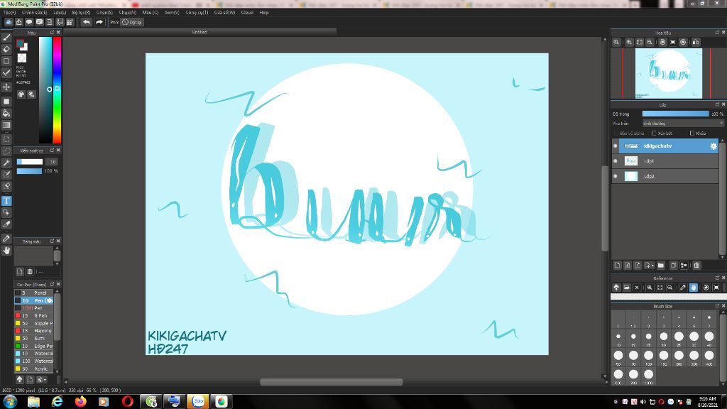Open the Bộ lọc(R) filter menu

pos(81,12)
